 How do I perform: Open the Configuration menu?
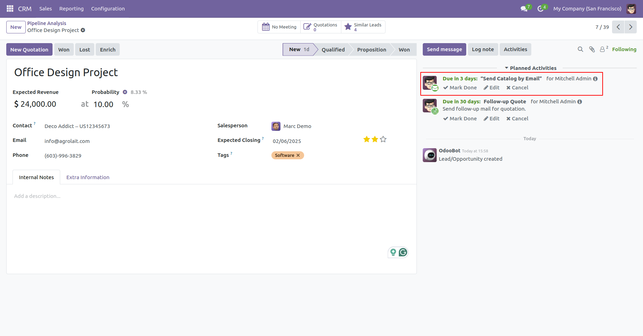[x=108, y=9]
